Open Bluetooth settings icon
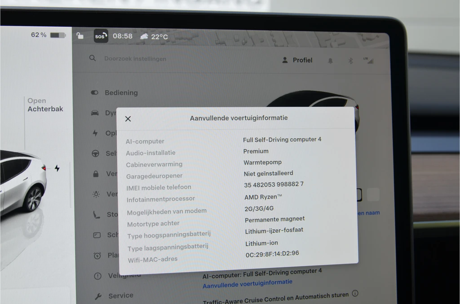 pyautogui.click(x=350, y=61)
